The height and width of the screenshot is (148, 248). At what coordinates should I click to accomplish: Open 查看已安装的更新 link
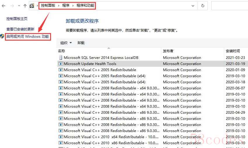coord(20,29)
